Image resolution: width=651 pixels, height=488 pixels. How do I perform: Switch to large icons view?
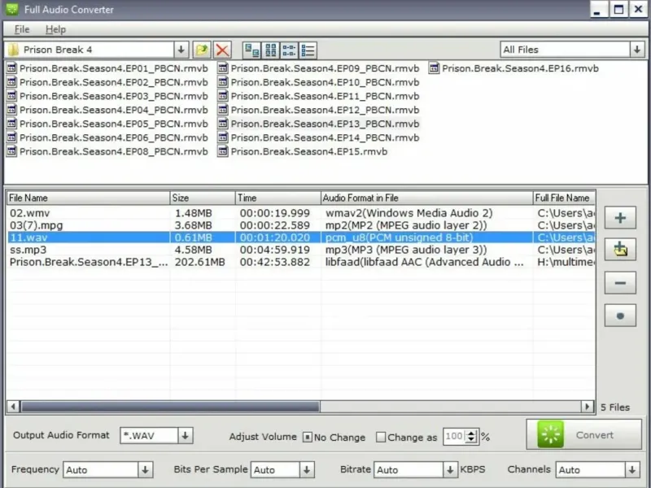click(251, 50)
